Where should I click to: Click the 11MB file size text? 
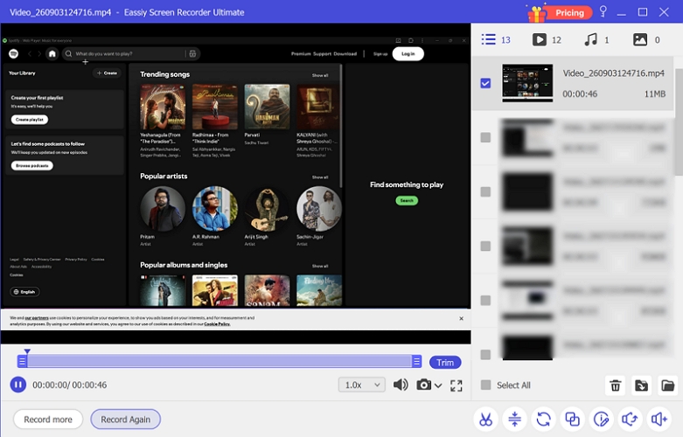pyautogui.click(x=655, y=94)
